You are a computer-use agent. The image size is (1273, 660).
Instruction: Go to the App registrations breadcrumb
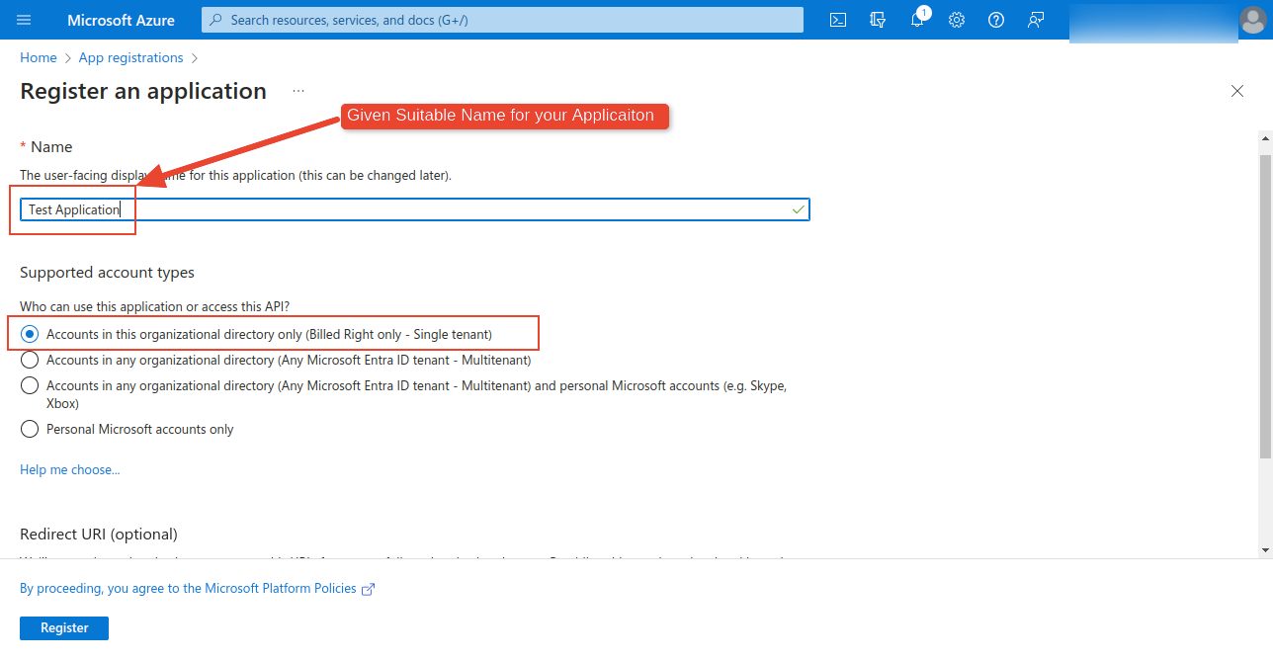click(131, 58)
